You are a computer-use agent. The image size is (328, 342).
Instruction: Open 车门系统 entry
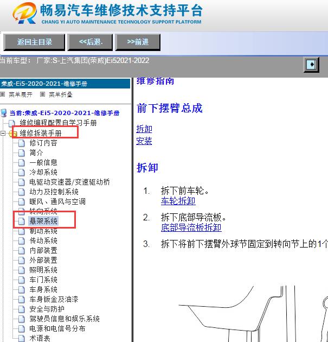click(43, 280)
